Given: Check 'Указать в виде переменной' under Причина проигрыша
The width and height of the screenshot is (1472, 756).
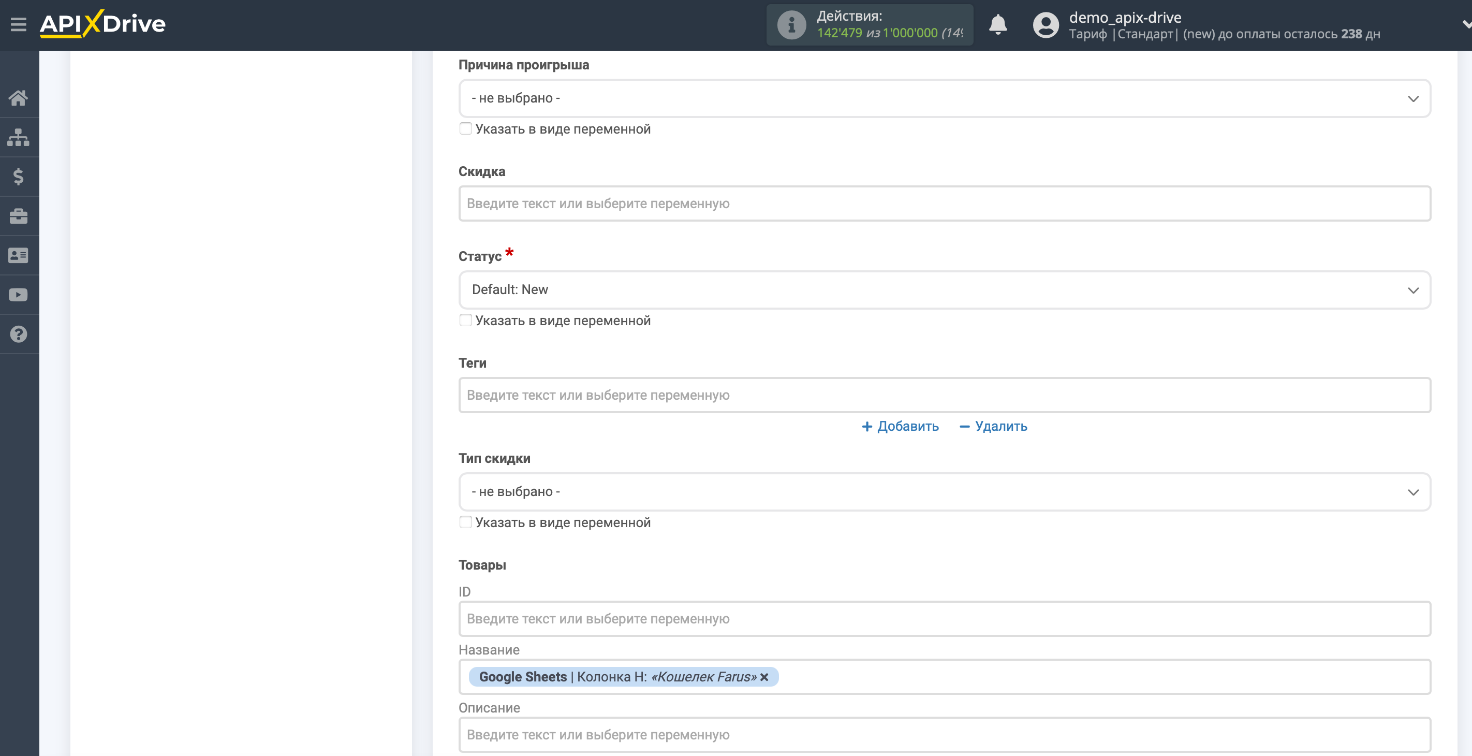Looking at the screenshot, I should [466, 128].
